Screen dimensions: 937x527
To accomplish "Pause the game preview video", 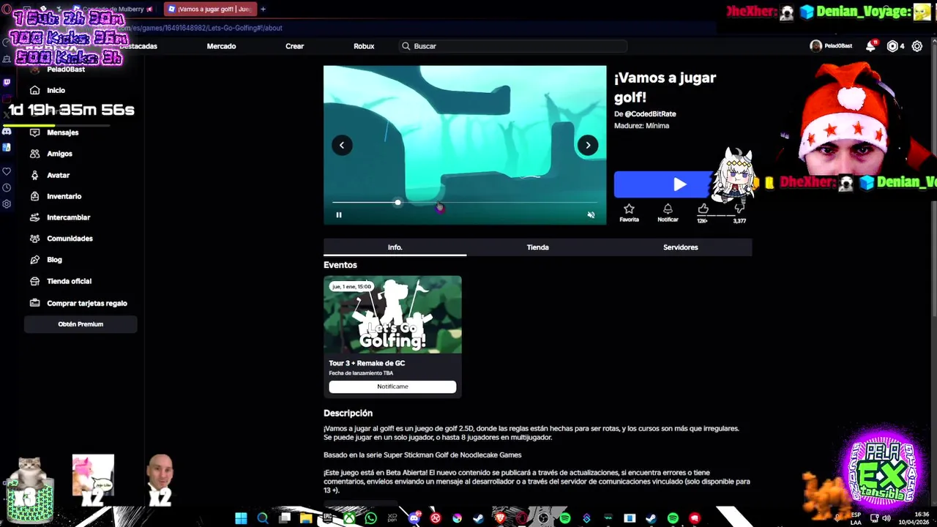I will [x=338, y=215].
